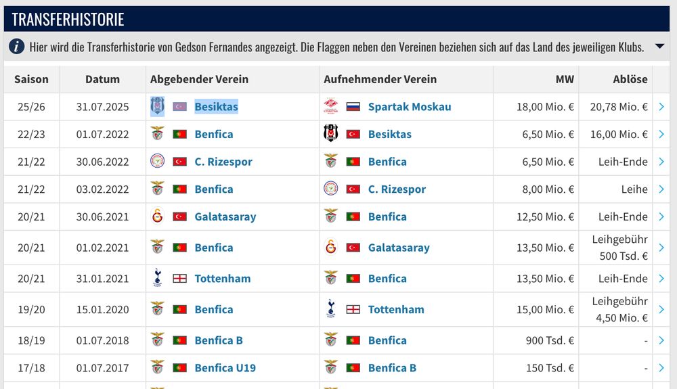Click the C. Rizespor crest in the 30.06.2022 row

pos(158,161)
